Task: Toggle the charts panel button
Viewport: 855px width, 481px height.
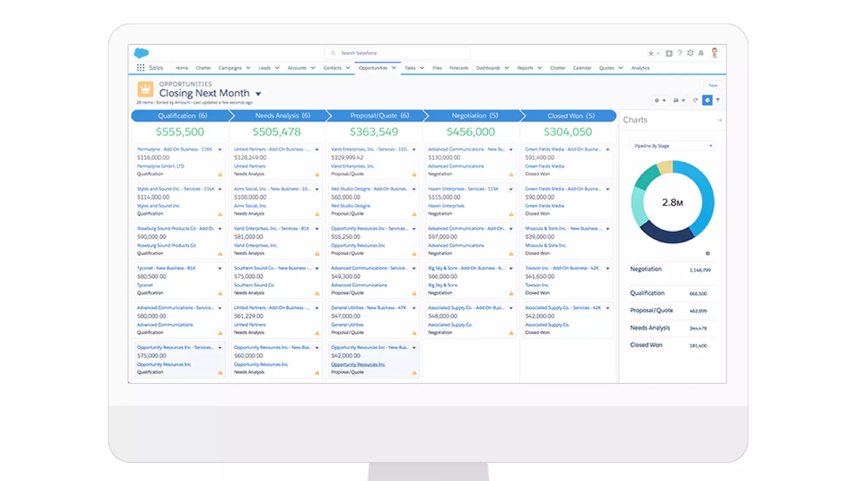Action: (x=707, y=100)
